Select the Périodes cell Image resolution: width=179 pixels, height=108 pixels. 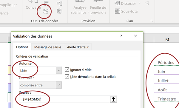click(x=166, y=62)
